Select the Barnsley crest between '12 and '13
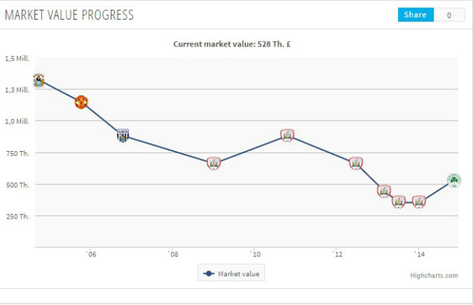 356,163
